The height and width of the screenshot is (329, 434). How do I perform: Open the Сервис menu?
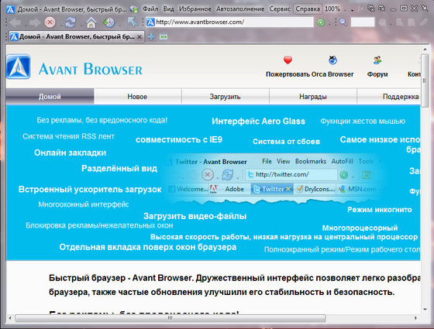click(280, 9)
